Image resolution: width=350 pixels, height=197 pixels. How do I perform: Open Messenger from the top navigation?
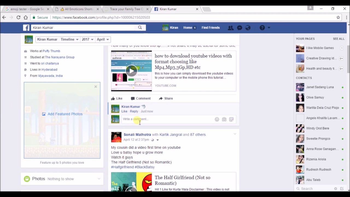(239, 27)
